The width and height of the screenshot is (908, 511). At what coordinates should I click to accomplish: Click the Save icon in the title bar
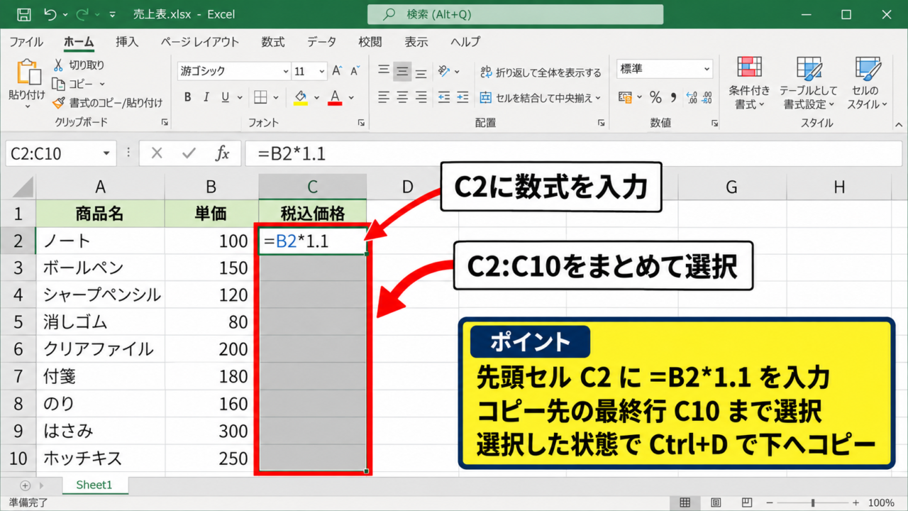(x=23, y=14)
